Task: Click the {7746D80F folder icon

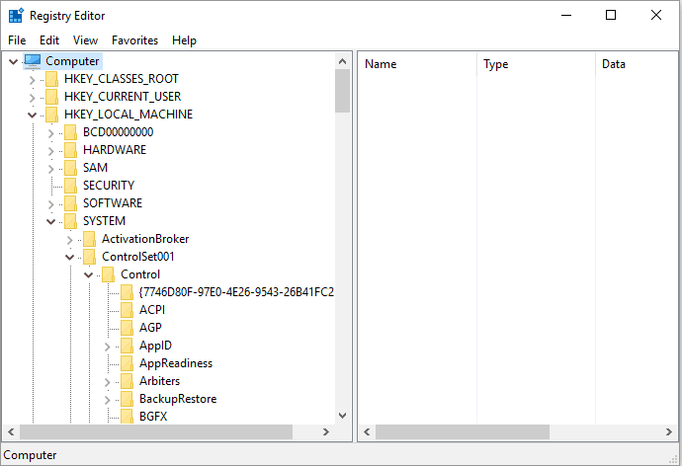Action: click(x=127, y=292)
